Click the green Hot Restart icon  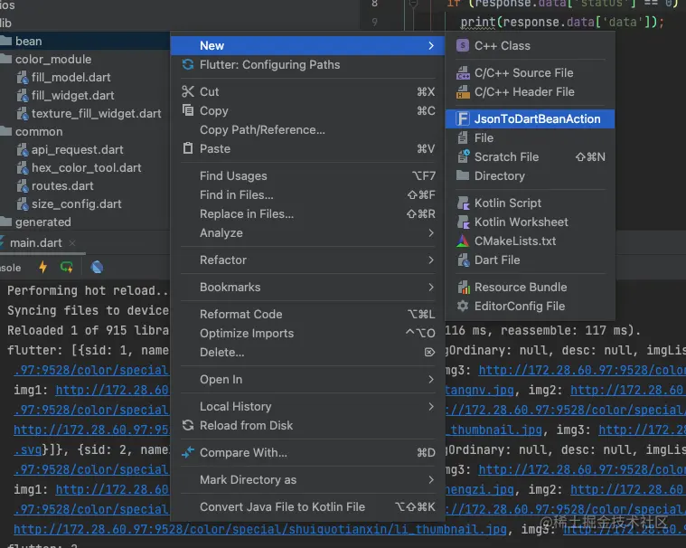(x=67, y=267)
